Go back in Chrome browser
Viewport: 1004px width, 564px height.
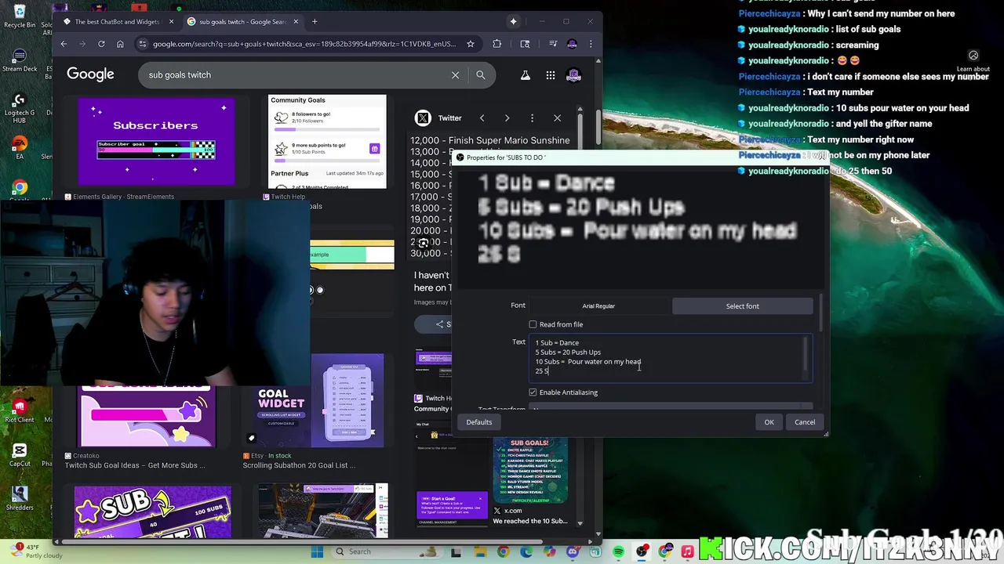click(64, 44)
